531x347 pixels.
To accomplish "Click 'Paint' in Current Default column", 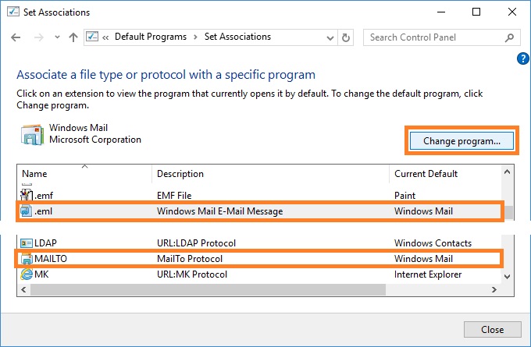I will point(404,196).
